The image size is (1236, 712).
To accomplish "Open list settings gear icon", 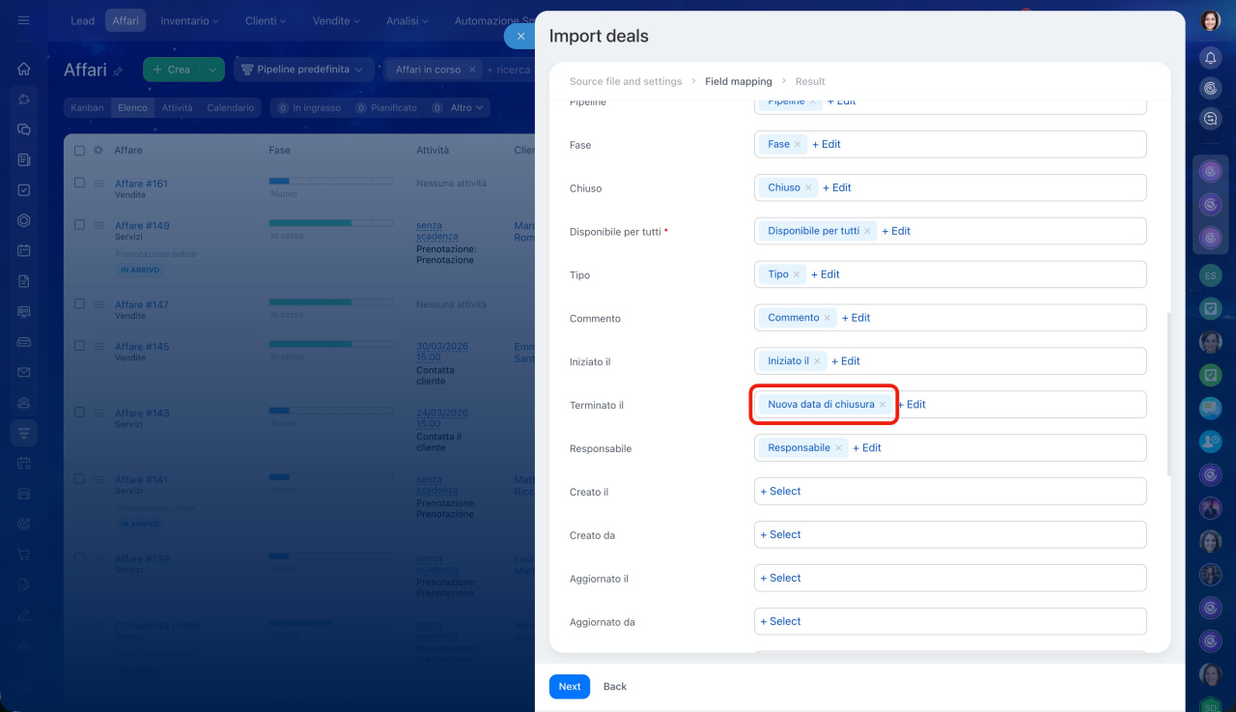I will tap(98, 151).
